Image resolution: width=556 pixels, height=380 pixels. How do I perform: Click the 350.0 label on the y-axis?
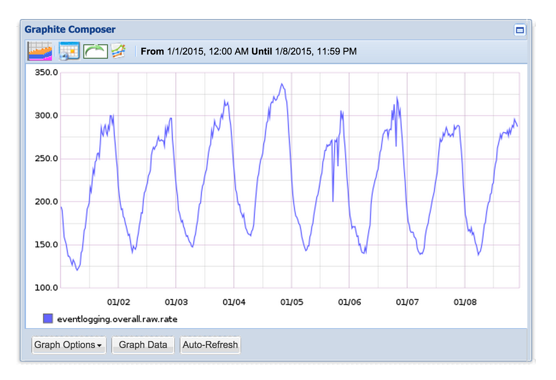(x=46, y=72)
